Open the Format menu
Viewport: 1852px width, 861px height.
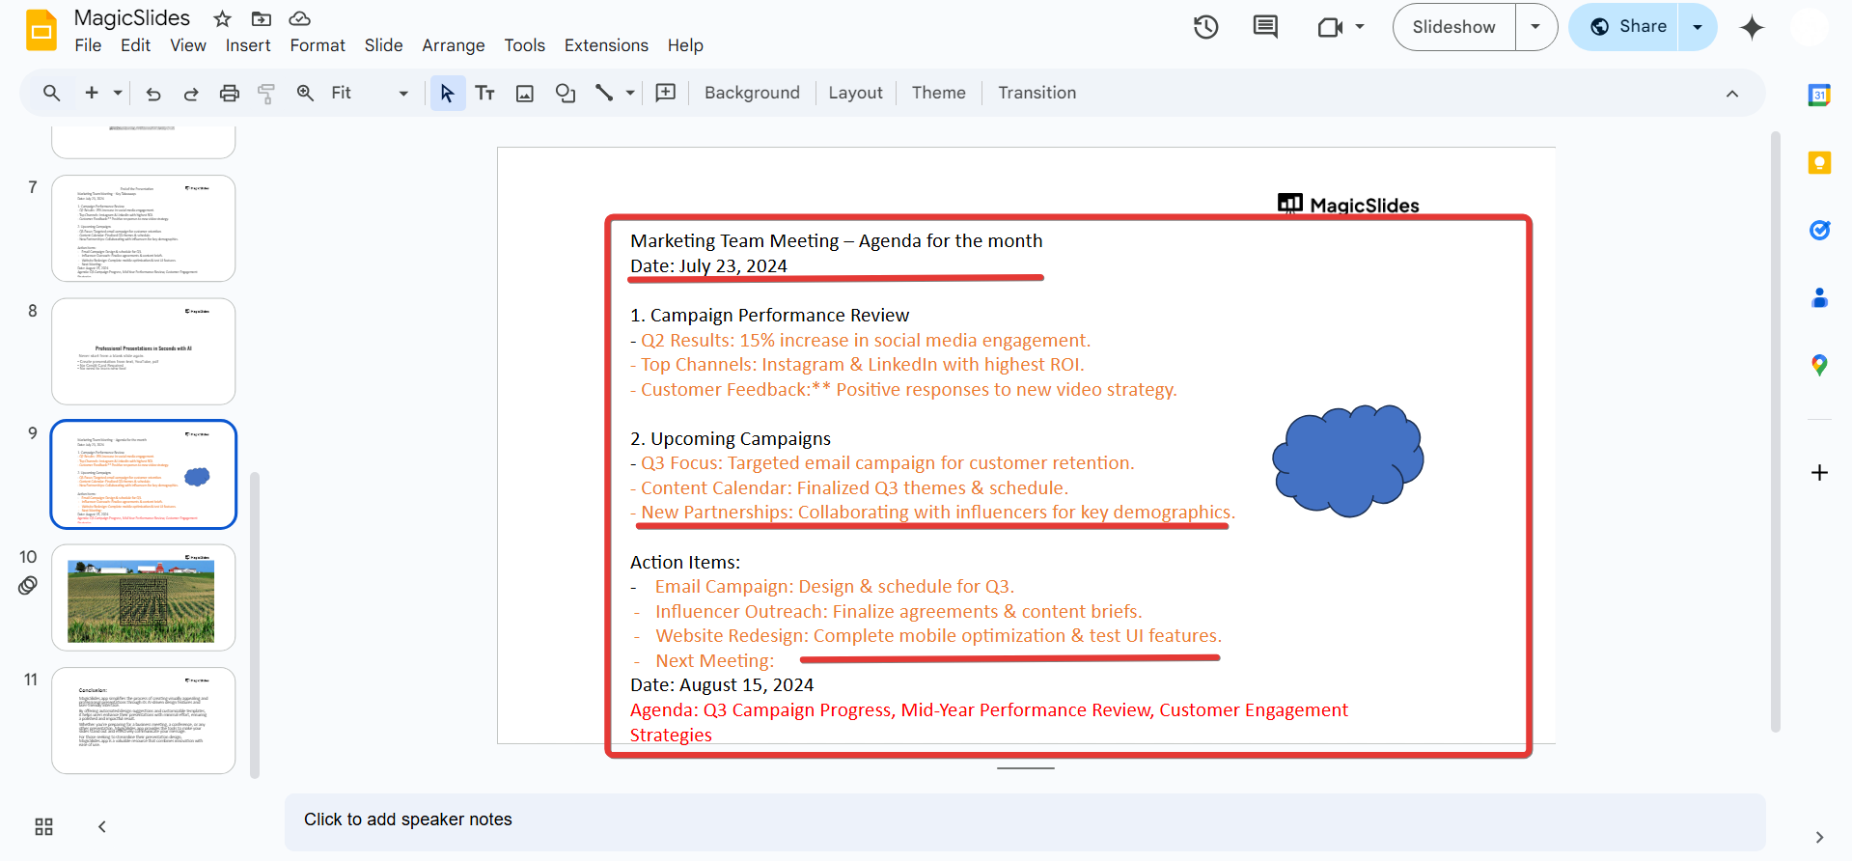(x=318, y=45)
